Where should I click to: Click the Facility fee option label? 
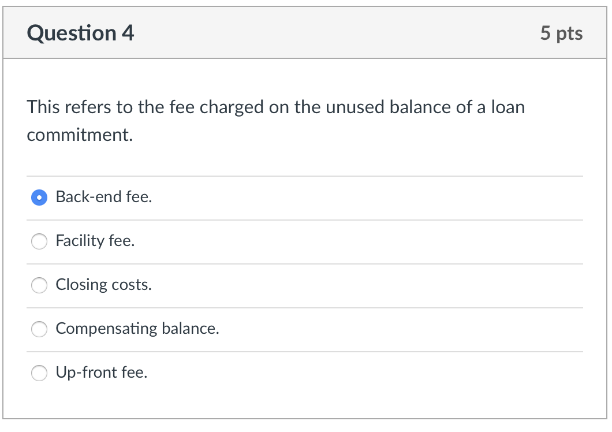[x=95, y=241]
